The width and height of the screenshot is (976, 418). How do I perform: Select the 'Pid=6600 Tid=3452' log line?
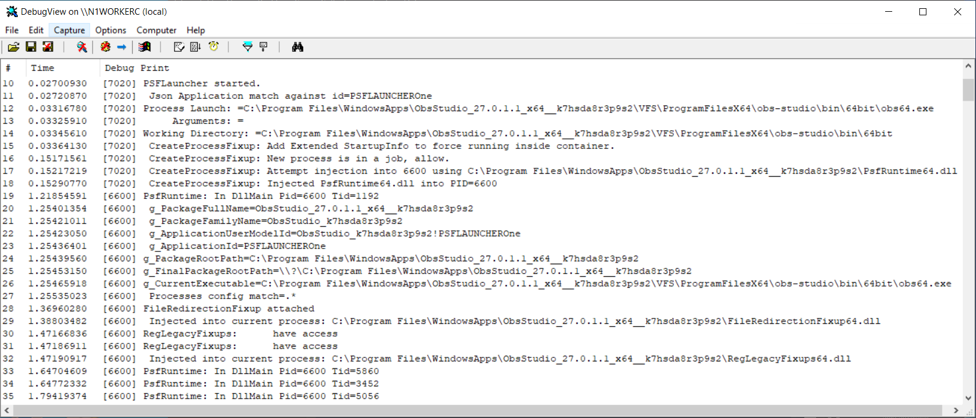tap(482, 384)
